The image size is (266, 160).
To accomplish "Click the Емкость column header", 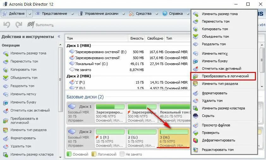I will click(137, 38).
